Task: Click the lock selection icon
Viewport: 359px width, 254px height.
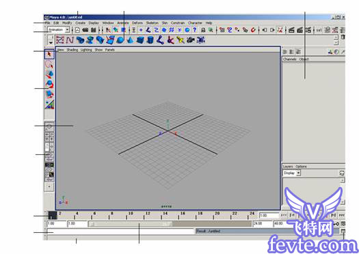Action: tap(203, 30)
